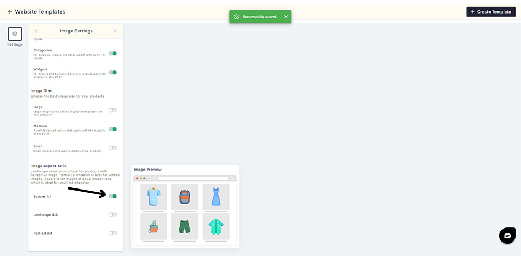The height and width of the screenshot is (260, 521).
Task: Enable the Small image size toggle
Action: (113, 148)
